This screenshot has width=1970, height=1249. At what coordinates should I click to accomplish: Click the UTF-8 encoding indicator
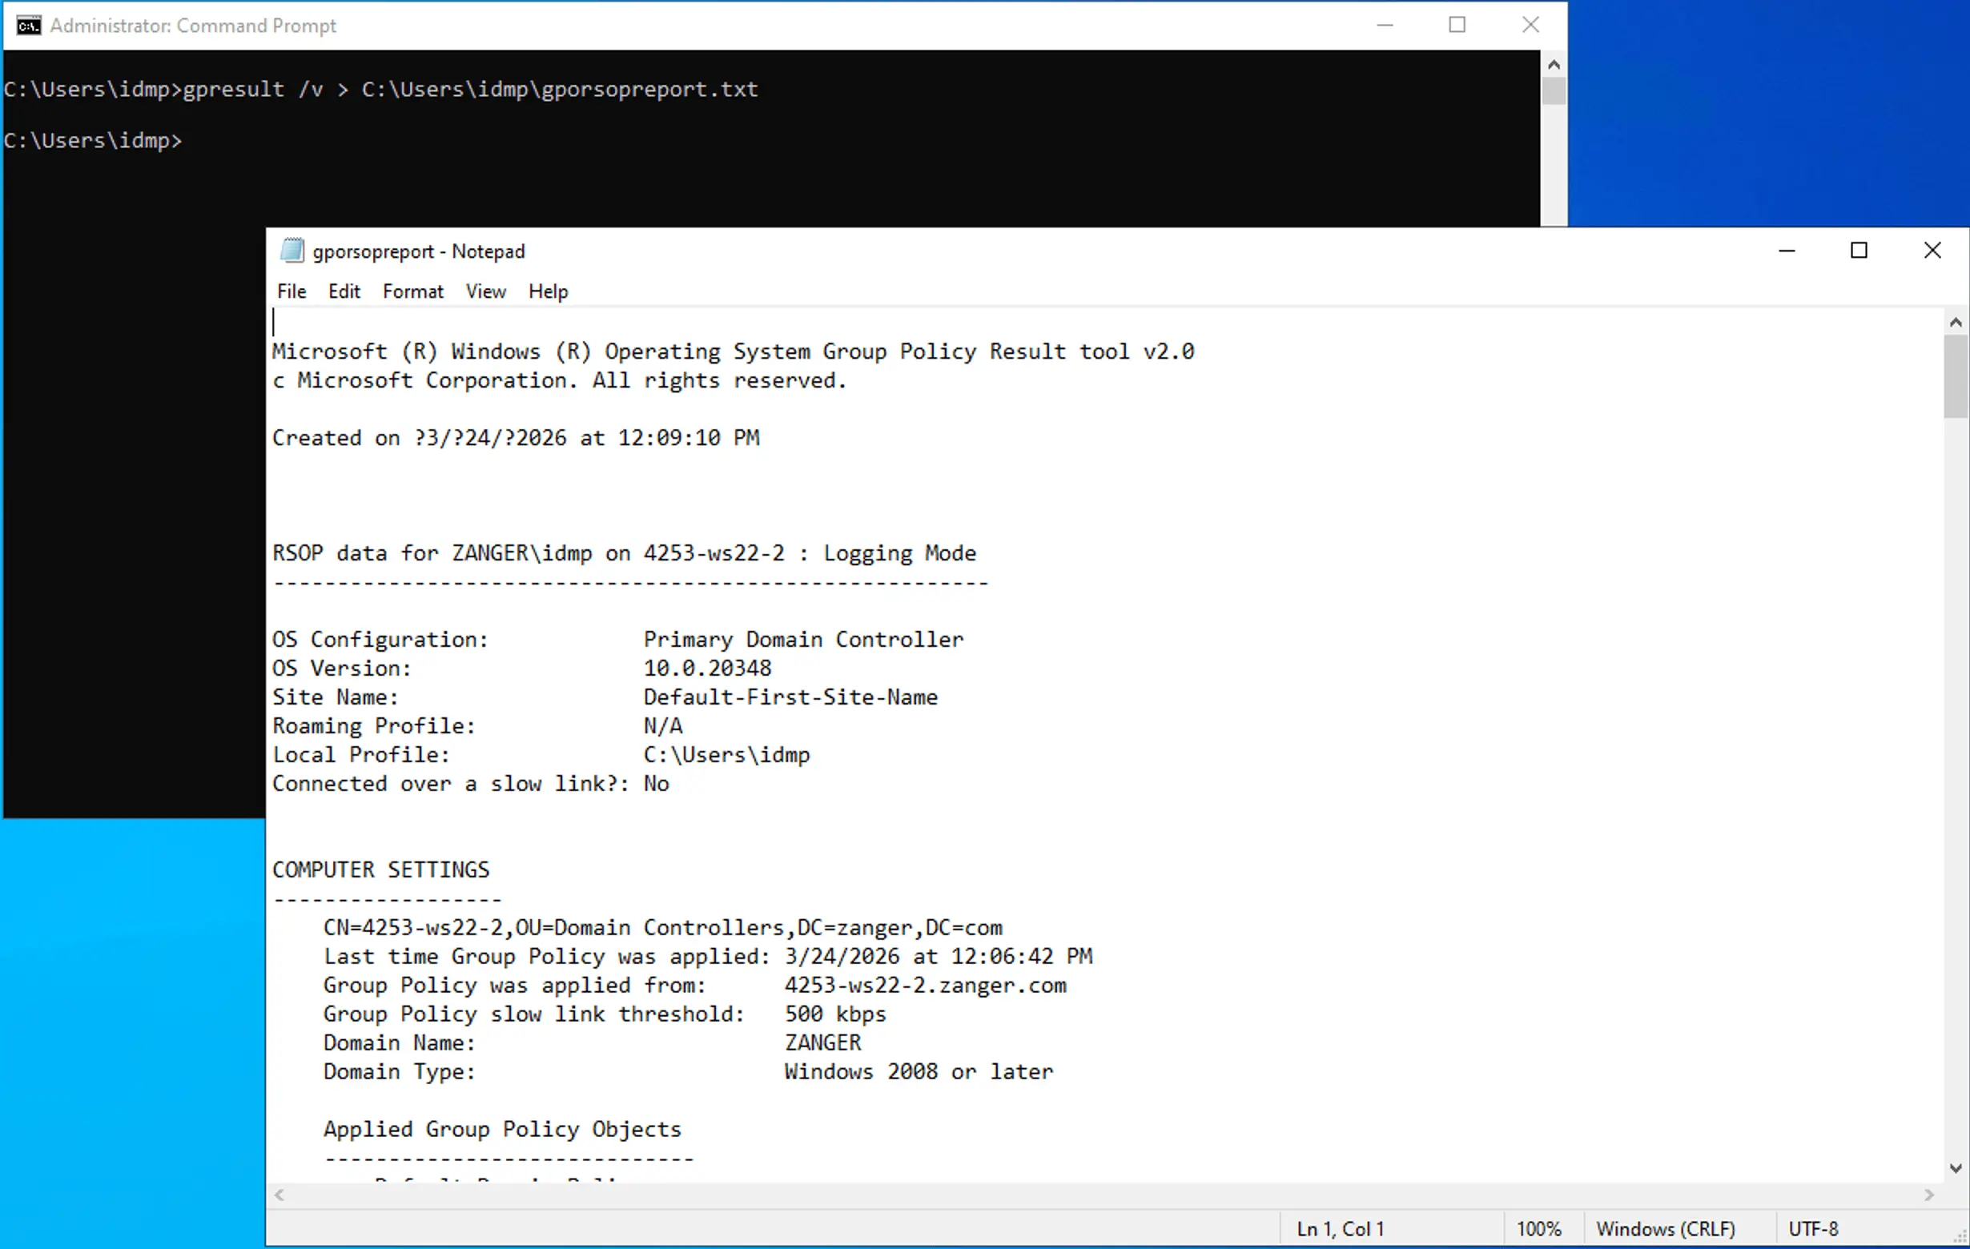tap(1813, 1227)
